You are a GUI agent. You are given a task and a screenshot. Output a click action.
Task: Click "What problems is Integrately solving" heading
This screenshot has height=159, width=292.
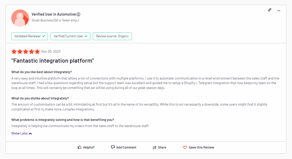(x=62, y=120)
